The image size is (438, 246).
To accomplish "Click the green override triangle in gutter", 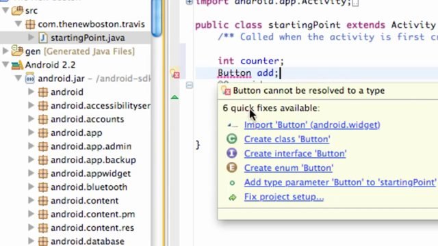I will [x=175, y=97].
